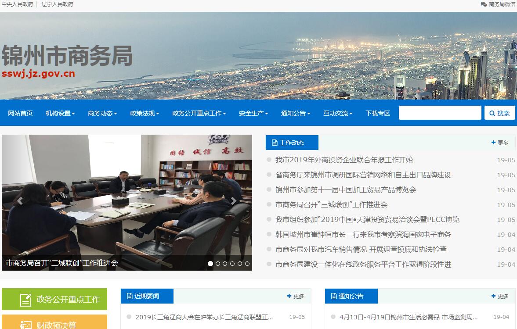Click the sswj.jz.gov.cn address text

pos(38,73)
